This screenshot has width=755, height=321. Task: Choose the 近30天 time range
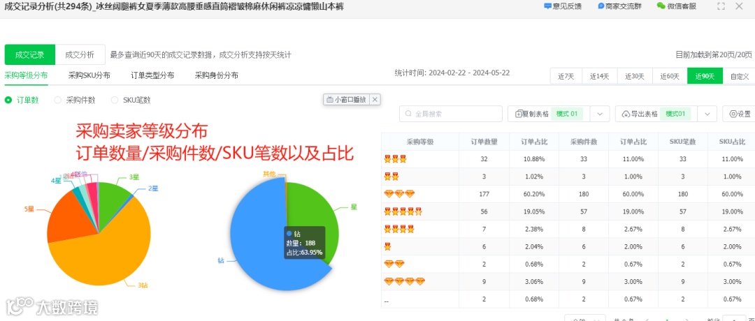[x=635, y=76]
